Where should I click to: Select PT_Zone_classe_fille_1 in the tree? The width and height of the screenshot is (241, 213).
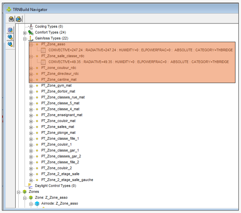(x=60, y=139)
